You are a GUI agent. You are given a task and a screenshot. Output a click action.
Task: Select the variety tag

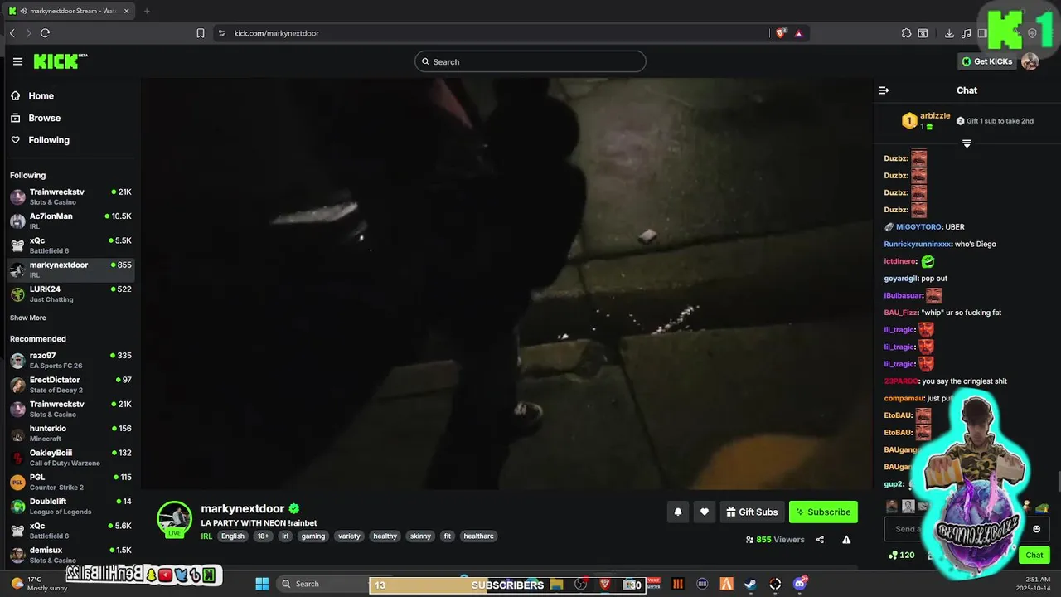coord(349,536)
